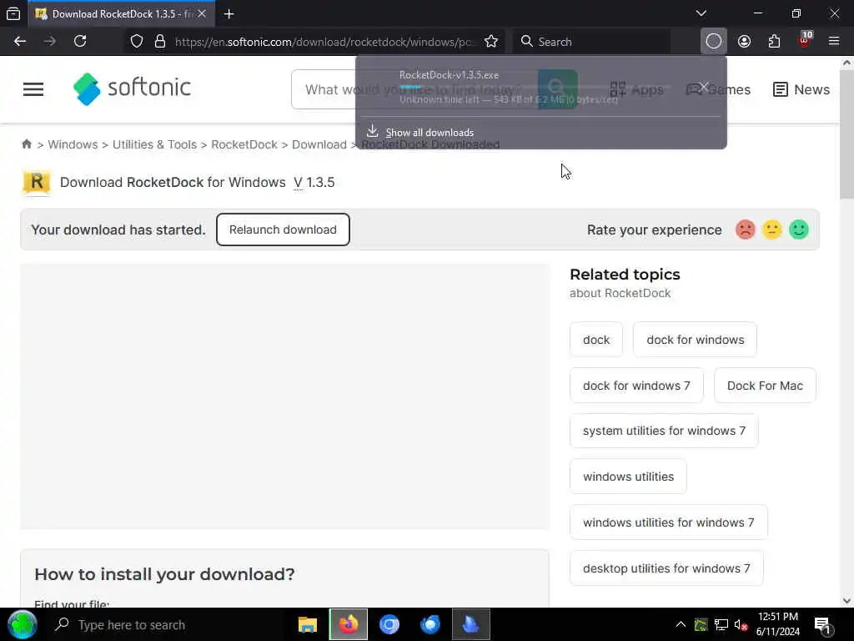Open the Softonic hamburger menu

pyautogui.click(x=33, y=88)
